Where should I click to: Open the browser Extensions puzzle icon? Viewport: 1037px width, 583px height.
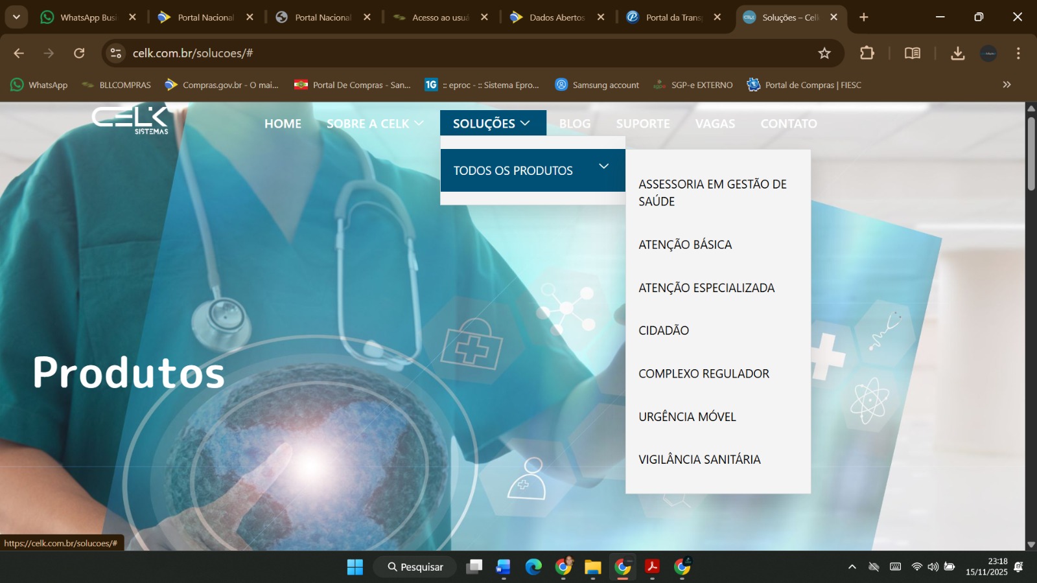point(867,53)
